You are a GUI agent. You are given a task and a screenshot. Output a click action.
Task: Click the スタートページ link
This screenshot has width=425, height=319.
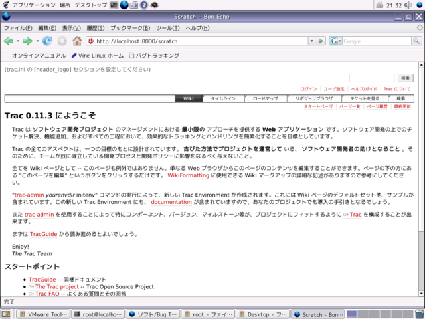318,106
